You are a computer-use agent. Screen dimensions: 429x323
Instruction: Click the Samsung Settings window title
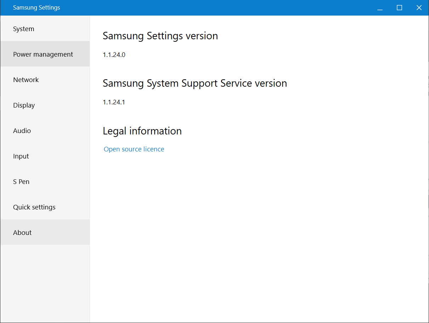click(x=36, y=8)
